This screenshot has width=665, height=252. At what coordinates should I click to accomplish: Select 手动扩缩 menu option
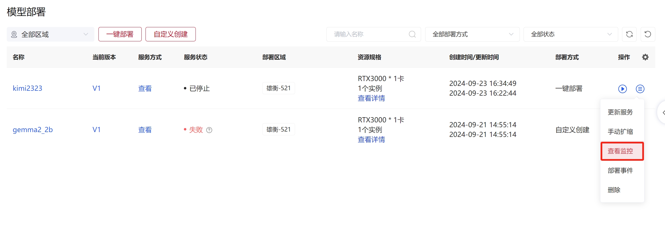tap(620, 132)
